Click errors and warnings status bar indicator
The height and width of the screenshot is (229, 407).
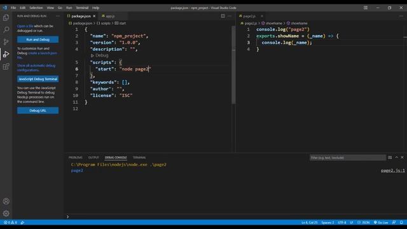10,223
